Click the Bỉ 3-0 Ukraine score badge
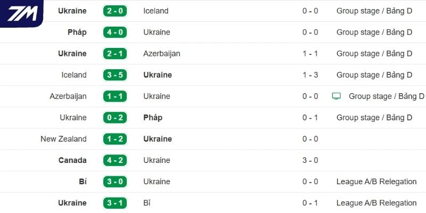Viewport: 426px width, 213px height. click(115, 182)
